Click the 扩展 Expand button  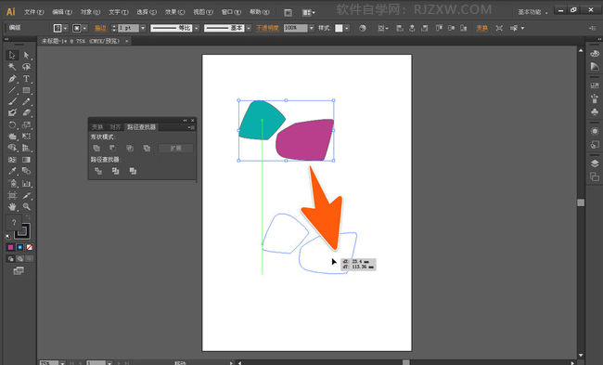(175, 149)
